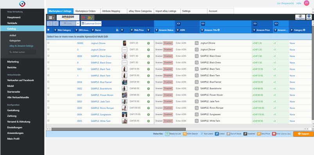Filter the Amazon Status column
Image resolution: width=314 pixels, height=155 pixels.
tap(156, 30)
